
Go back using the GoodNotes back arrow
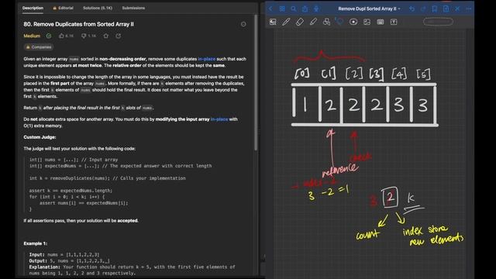[x=270, y=9]
